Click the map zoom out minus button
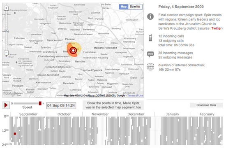Screen dimensions: 226x149 coord(6,53)
